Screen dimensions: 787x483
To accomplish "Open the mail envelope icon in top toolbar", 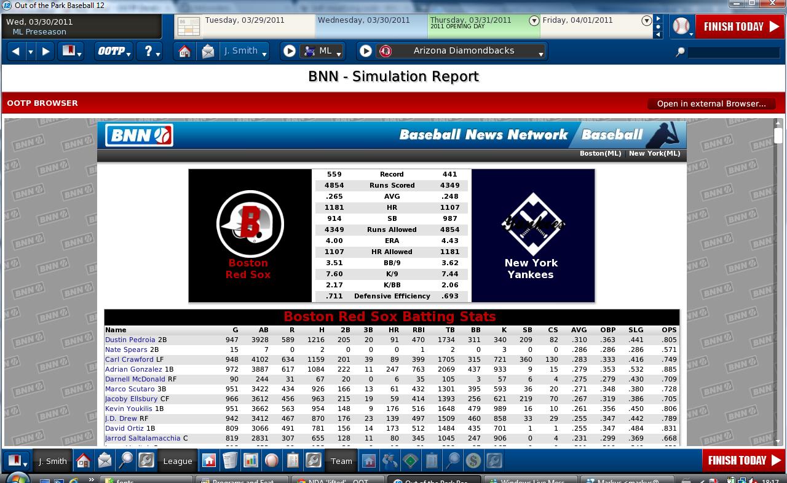I will point(208,51).
